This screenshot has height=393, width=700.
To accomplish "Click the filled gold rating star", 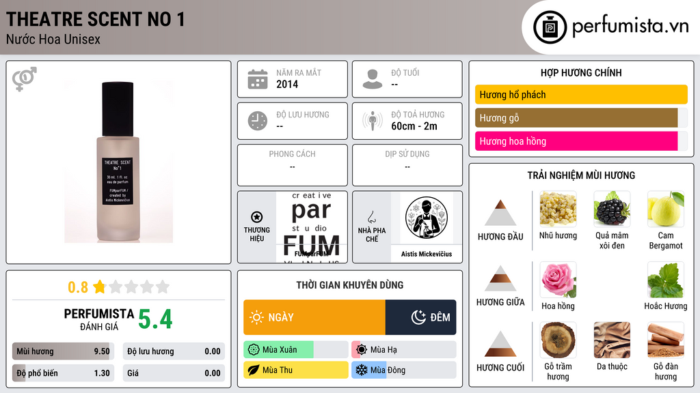I will pos(99,287).
